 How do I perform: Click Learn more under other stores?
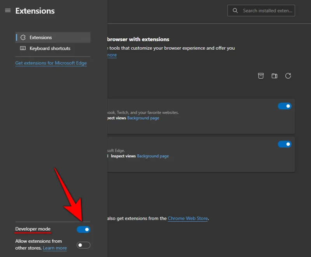55,248
